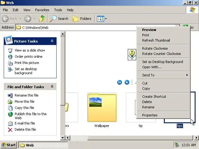Click the Order prints online link
Viewport: 199px width, 149px height.
[x=29, y=56]
